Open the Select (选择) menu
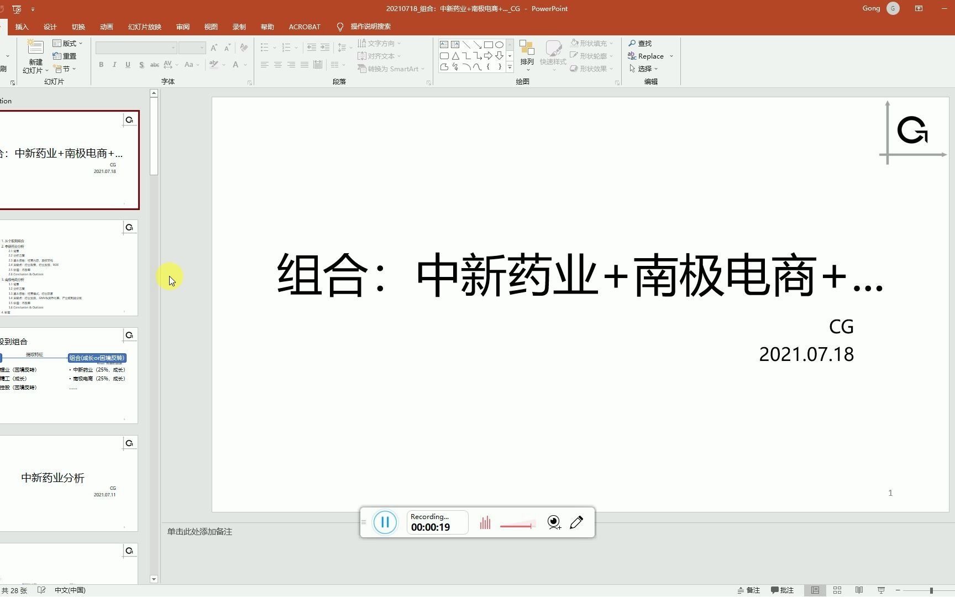Image resolution: width=955 pixels, height=597 pixels. pyautogui.click(x=643, y=69)
